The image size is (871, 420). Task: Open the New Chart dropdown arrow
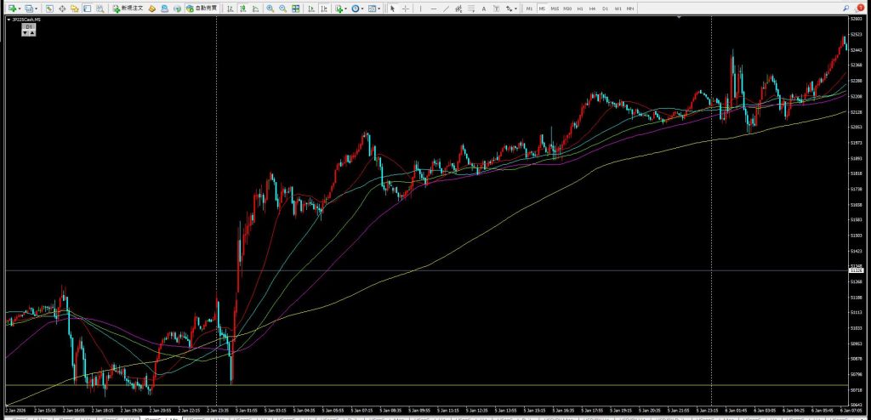pos(20,8)
